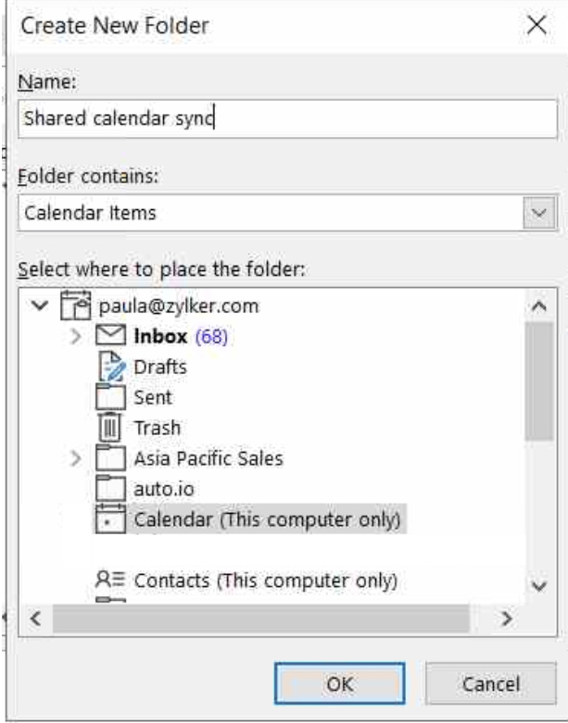
Task: Click the Calendar folder icon
Action: coord(109,520)
